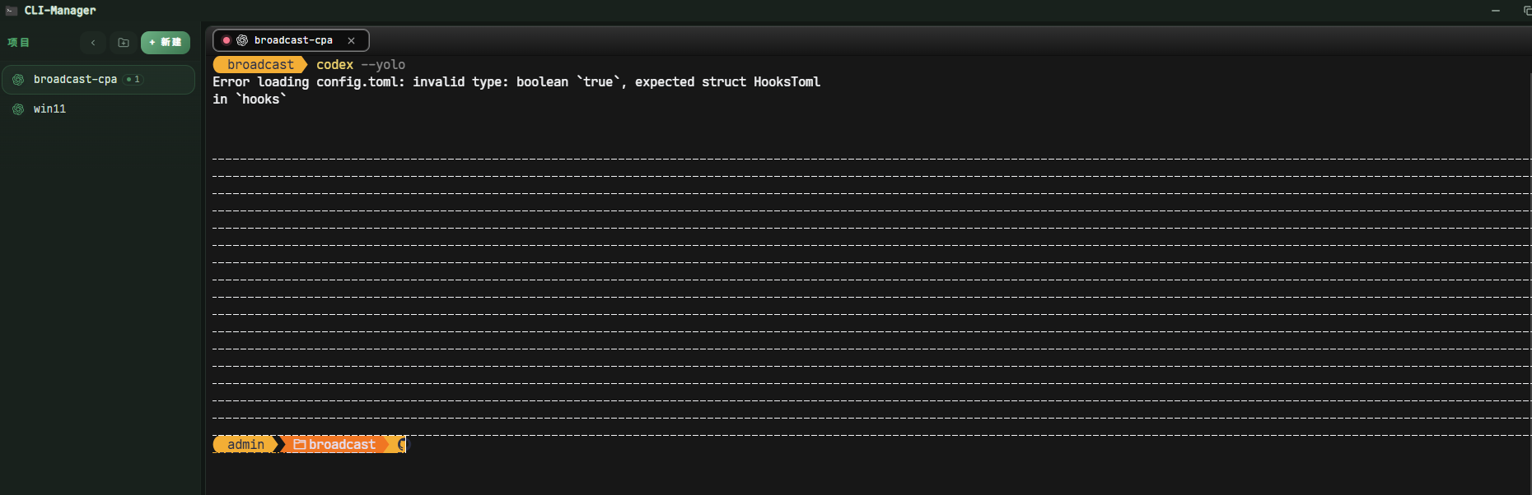Screen dimensions: 1532x495
Task: Click the red status dot on the tab
Action: point(227,40)
